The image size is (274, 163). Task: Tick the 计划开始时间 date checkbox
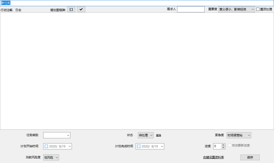point(46,147)
